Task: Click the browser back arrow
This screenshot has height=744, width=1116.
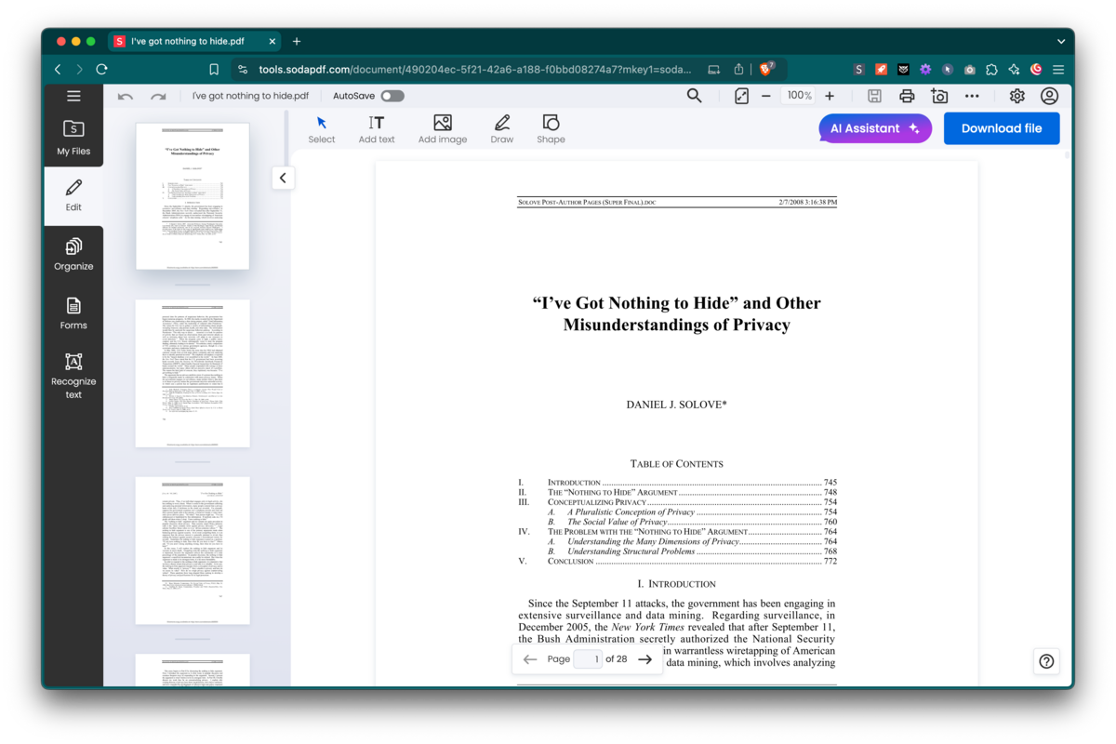Action: click(x=58, y=69)
